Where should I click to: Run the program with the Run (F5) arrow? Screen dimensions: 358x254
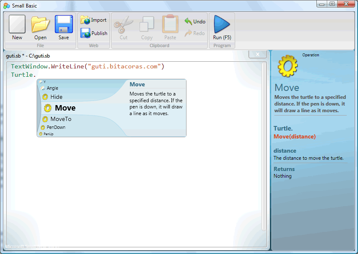[222, 26]
